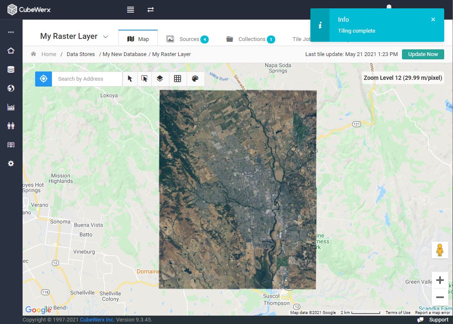The height and width of the screenshot is (324, 453).
Task: Click the Suscol map label
Action: [271, 296]
